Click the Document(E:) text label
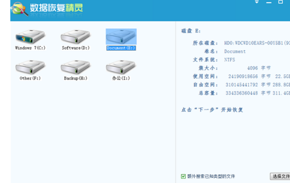This screenshot has height=183, width=290. (x=121, y=48)
